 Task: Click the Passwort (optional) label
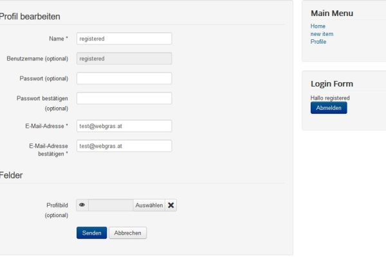tap(44, 78)
